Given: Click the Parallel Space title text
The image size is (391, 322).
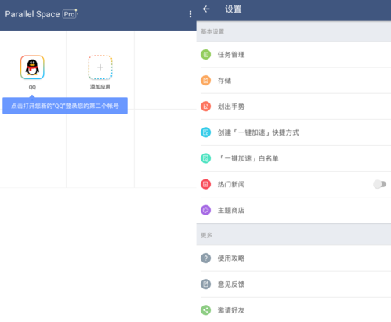Looking at the screenshot, I should point(32,14).
